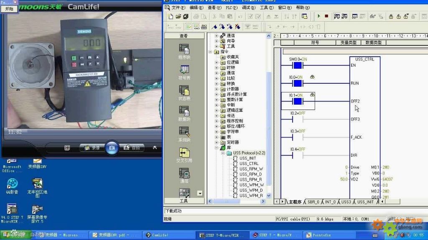The image size is (428, 240).
Task: Click the instruction tree horizontal scroll-right arrow
Action: [263, 201]
